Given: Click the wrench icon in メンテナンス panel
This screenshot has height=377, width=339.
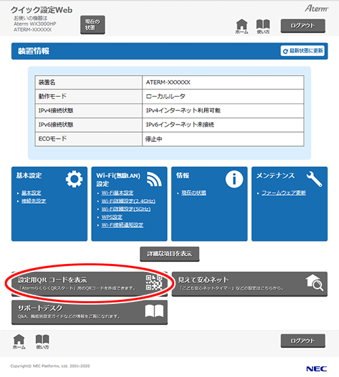Looking at the screenshot, I should tap(314, 179).
